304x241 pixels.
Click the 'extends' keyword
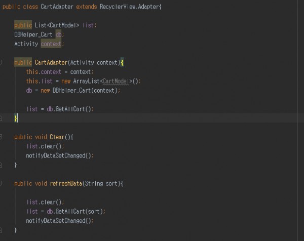[x=86, y=7]
